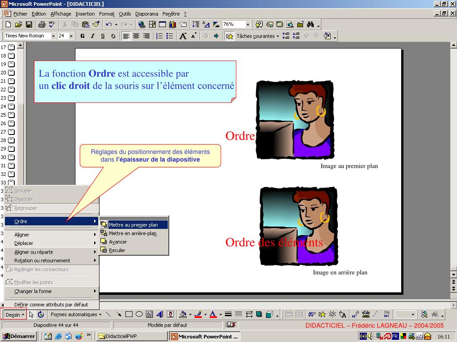Select the Ellipse drawing tool

[x=139, y=314]
